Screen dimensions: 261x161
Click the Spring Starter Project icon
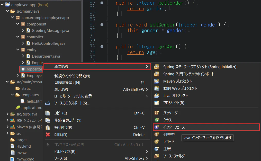(x=157, y=67)
